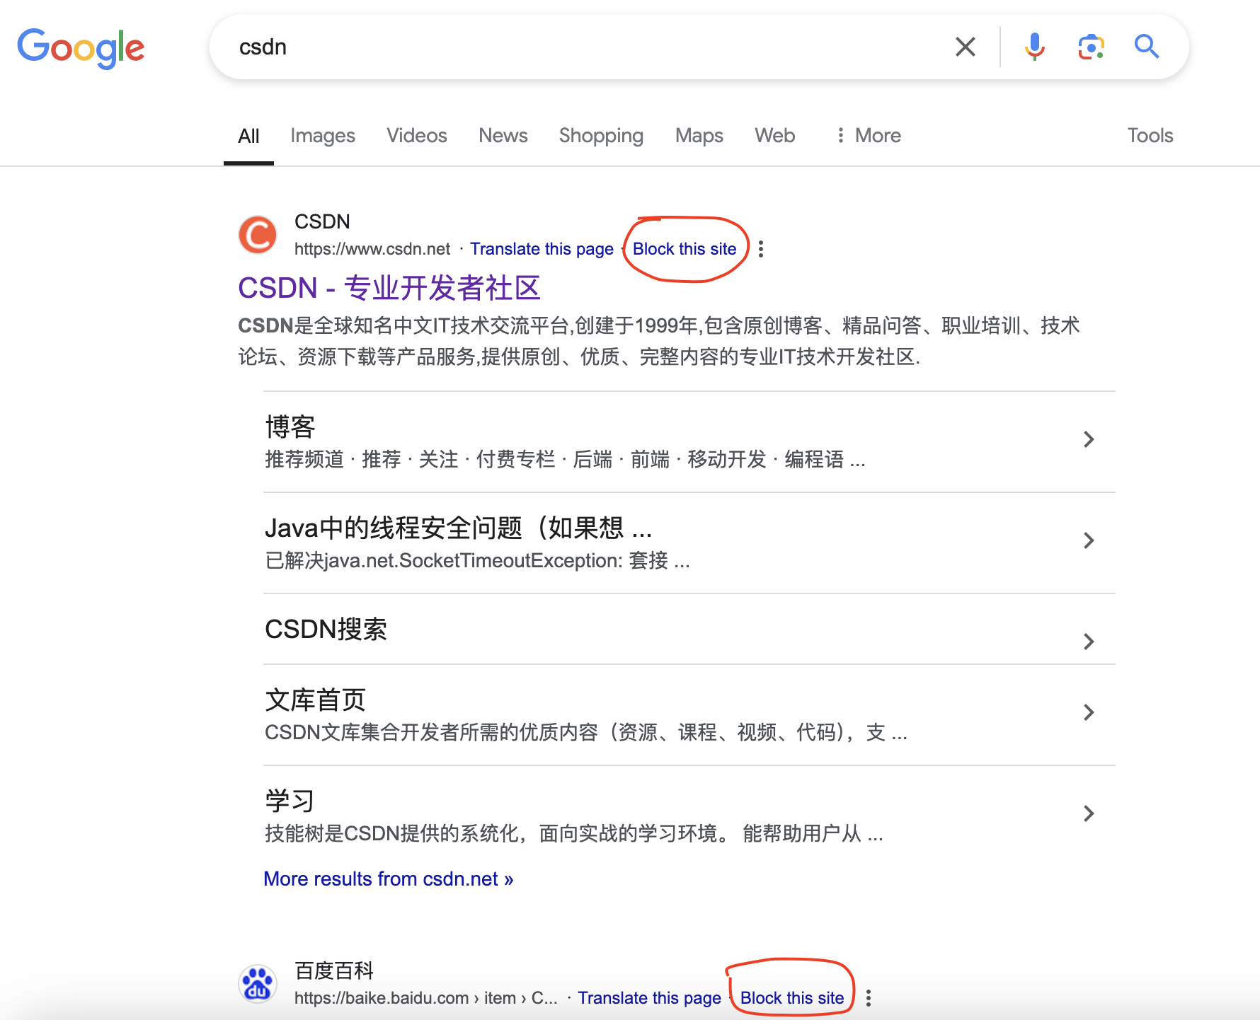The image size is (1260, 1020).
Task: Switch to the Videos tab
Action: click(x=417, y=136)
